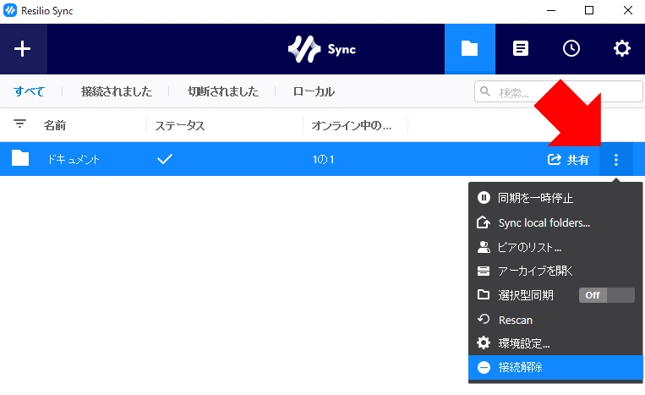Click the three-dot menu for ドキュメント

pos(615,159)
